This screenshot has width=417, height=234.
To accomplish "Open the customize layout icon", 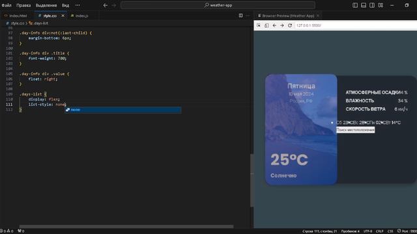I will coord(381,5).
